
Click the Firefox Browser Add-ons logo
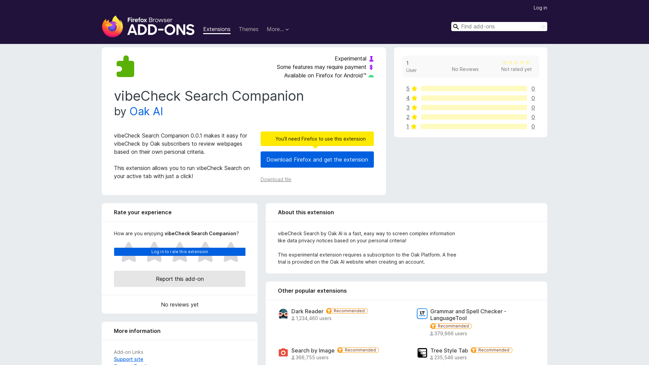pos(148,26)
